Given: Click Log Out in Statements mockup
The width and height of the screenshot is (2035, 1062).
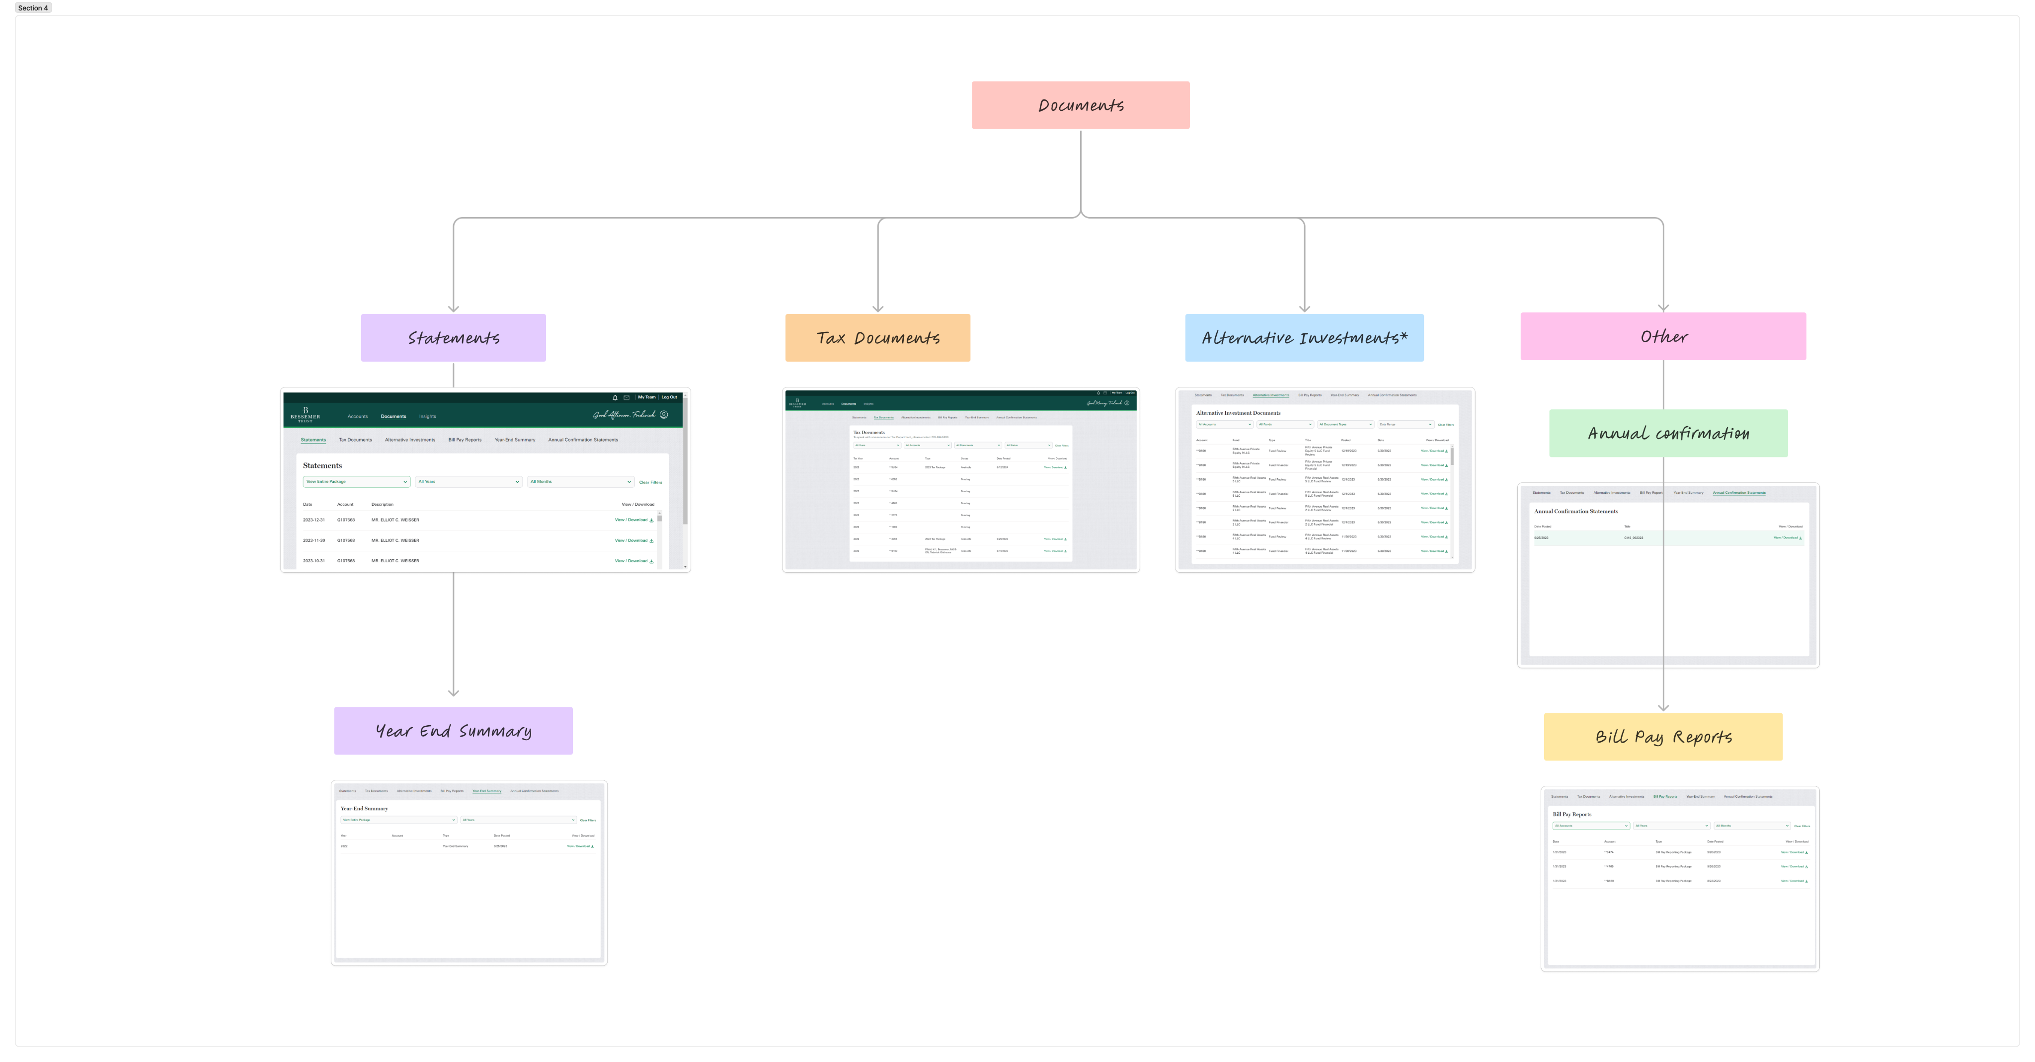Looking at the screenshot, I should (x=669, y=397).
